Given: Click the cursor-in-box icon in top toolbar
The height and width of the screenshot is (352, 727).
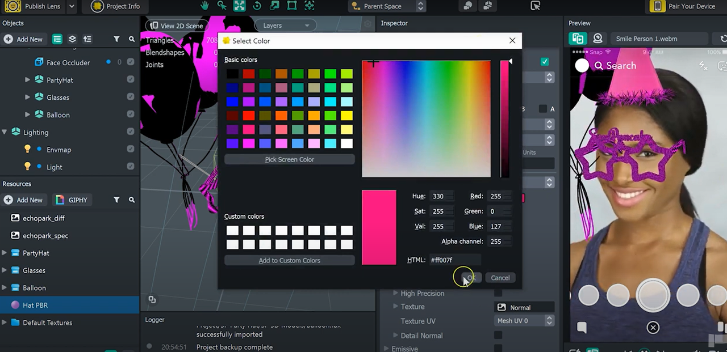Looking at the screenshot, I should [x=535, y=6].
